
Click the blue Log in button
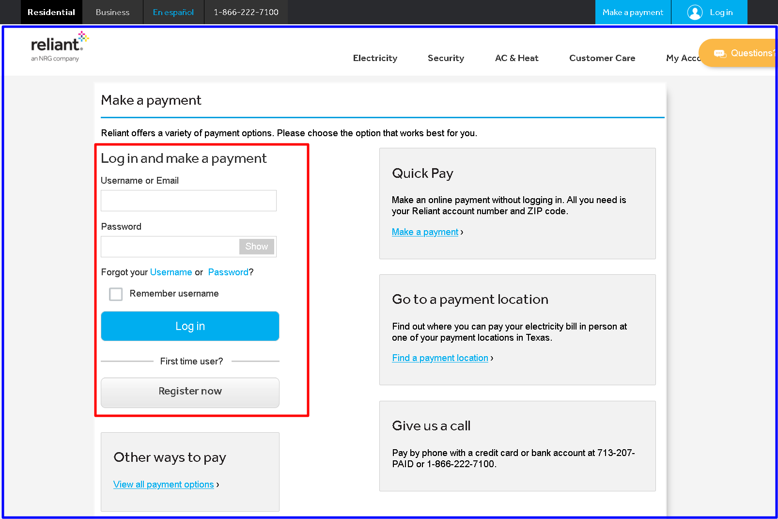pos(190,326)
